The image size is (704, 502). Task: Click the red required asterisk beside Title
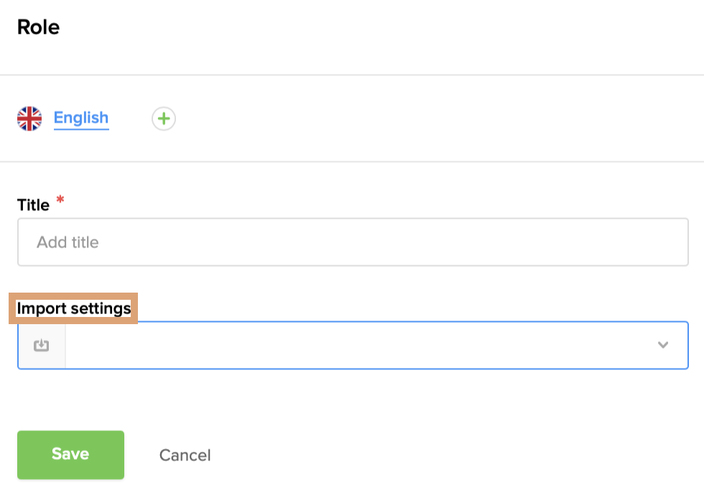pyautogui.click(x=60, y=201)
